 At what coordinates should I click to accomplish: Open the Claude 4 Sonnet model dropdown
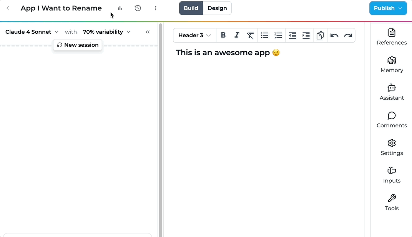click(32, 32)
